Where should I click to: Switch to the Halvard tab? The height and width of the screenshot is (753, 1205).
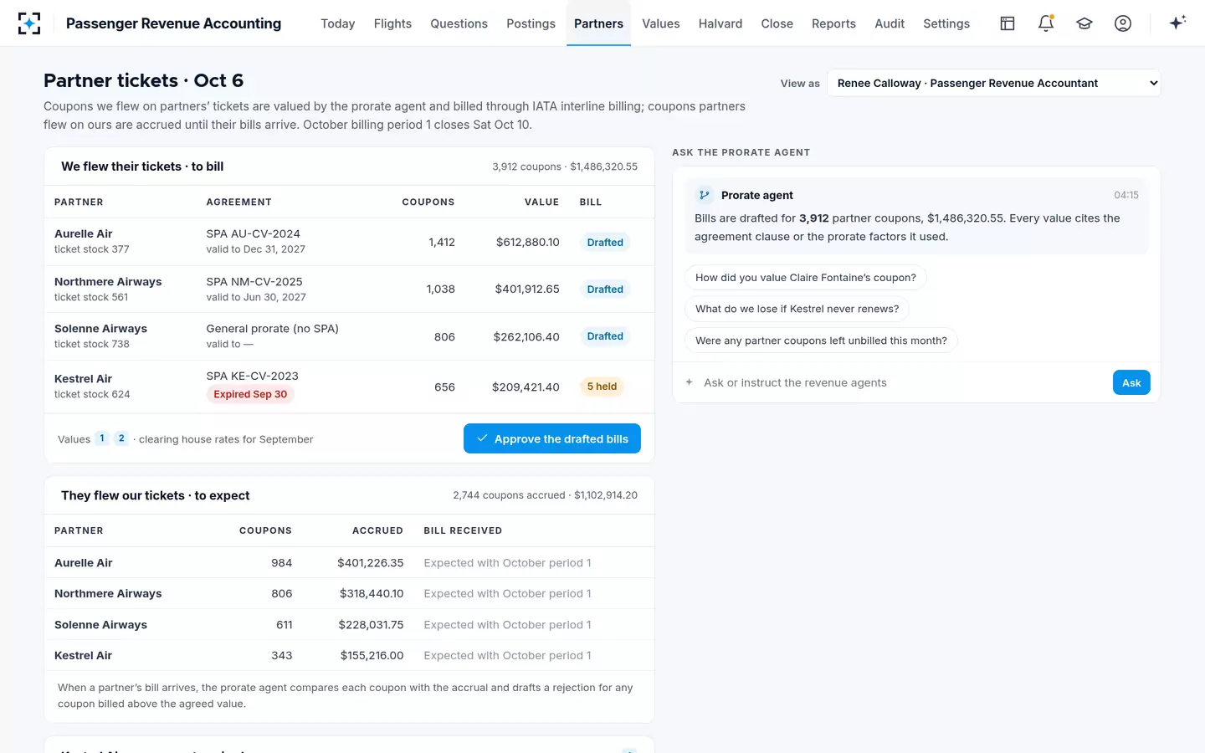(x=720, y=23)
